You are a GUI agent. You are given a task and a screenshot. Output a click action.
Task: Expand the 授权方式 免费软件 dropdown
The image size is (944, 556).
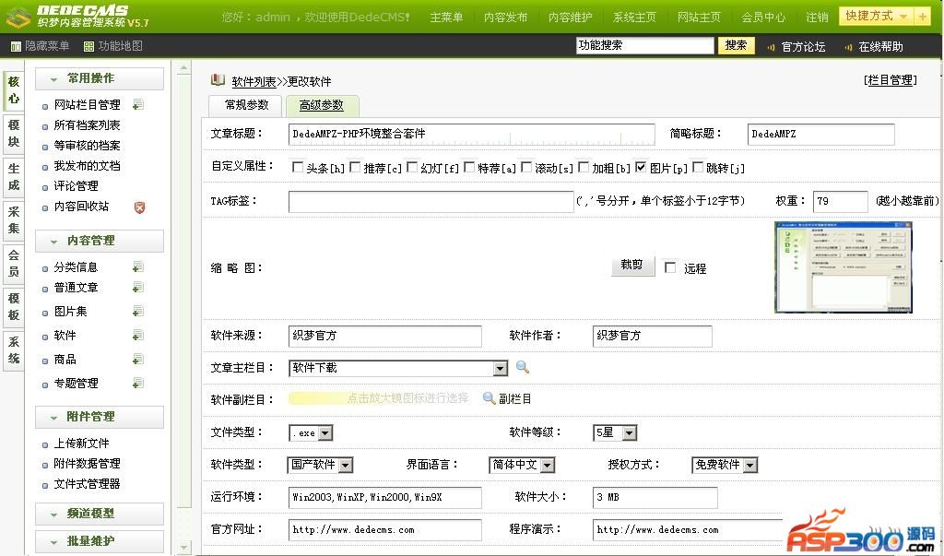tap(749, 466)
